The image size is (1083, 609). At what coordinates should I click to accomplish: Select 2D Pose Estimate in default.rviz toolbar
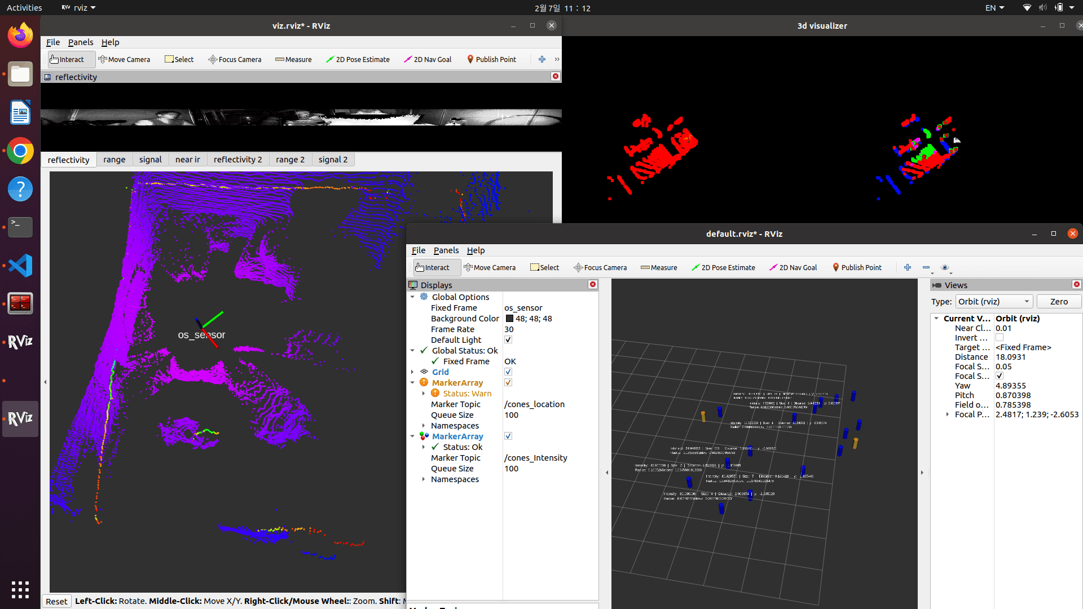click(723, 267)
